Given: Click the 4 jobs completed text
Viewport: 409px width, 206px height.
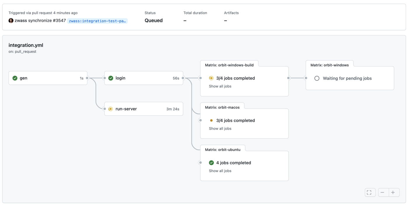Looking at the screenshot, I should tap(233, 163).
